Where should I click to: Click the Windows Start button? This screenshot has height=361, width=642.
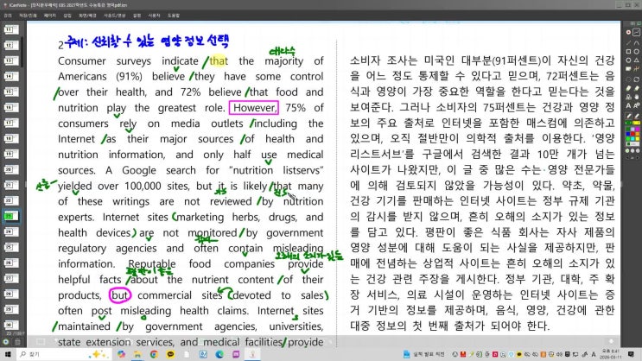(x=9, y=354)
